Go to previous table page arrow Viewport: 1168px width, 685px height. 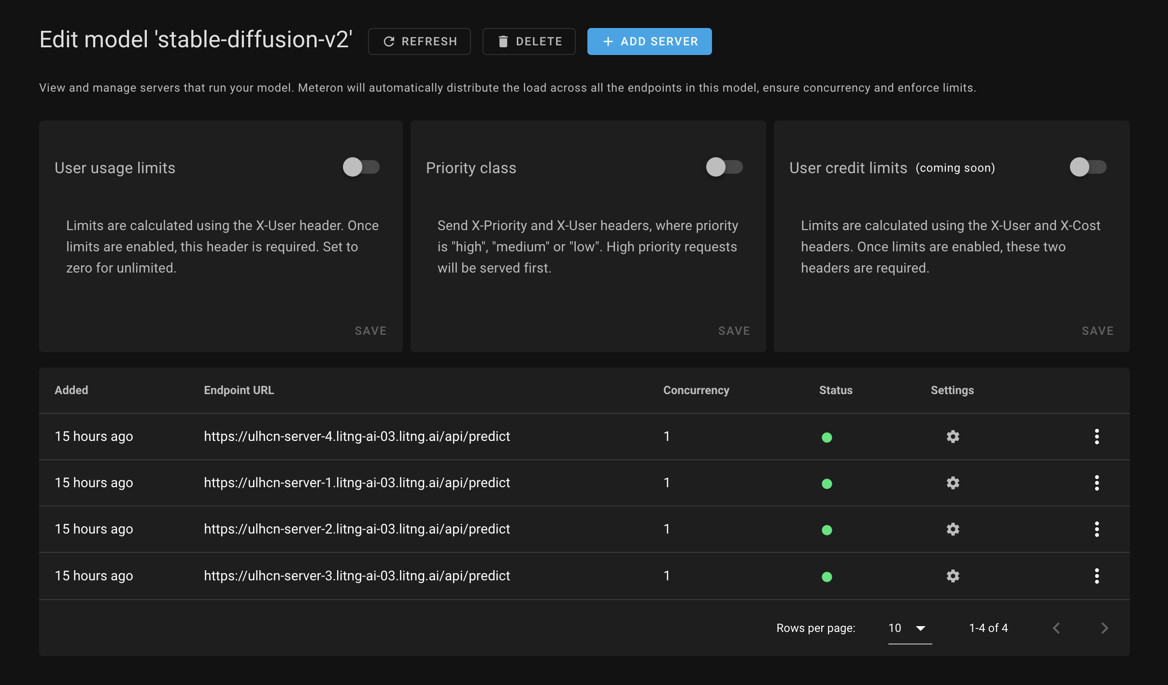[1056, 628]
